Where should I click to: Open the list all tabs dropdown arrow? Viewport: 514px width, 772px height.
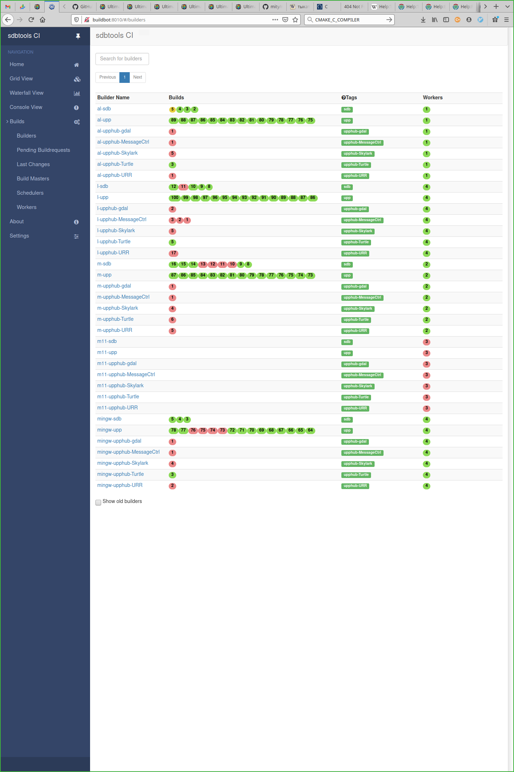tap(507, 6)
